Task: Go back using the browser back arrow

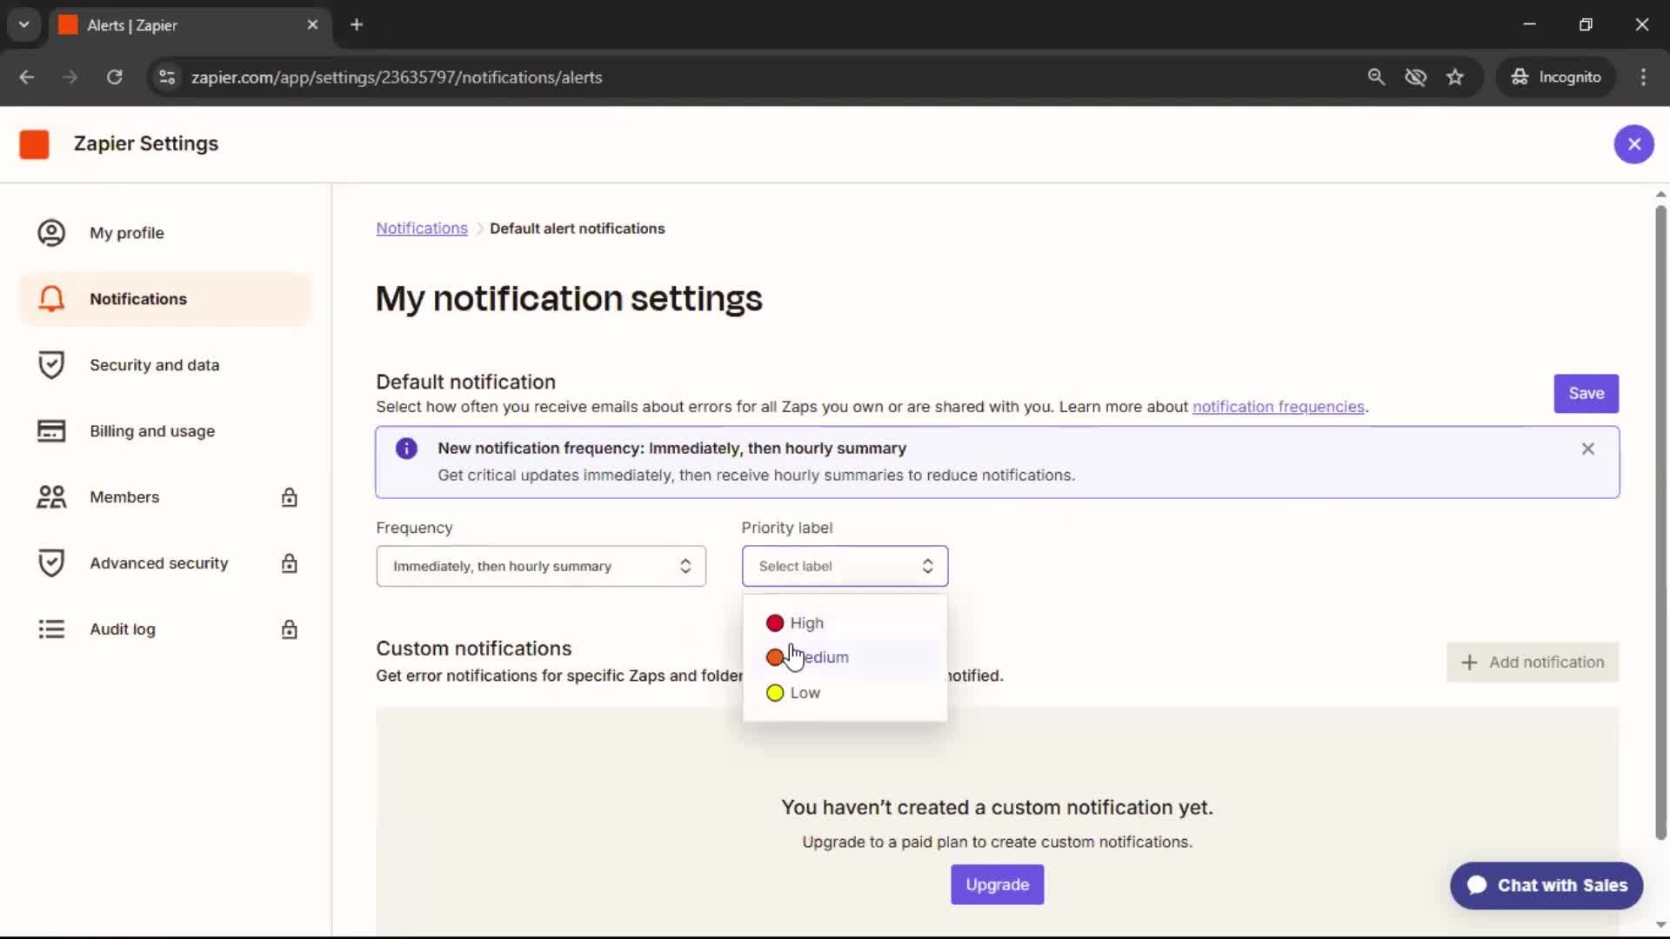Action: 27,77
